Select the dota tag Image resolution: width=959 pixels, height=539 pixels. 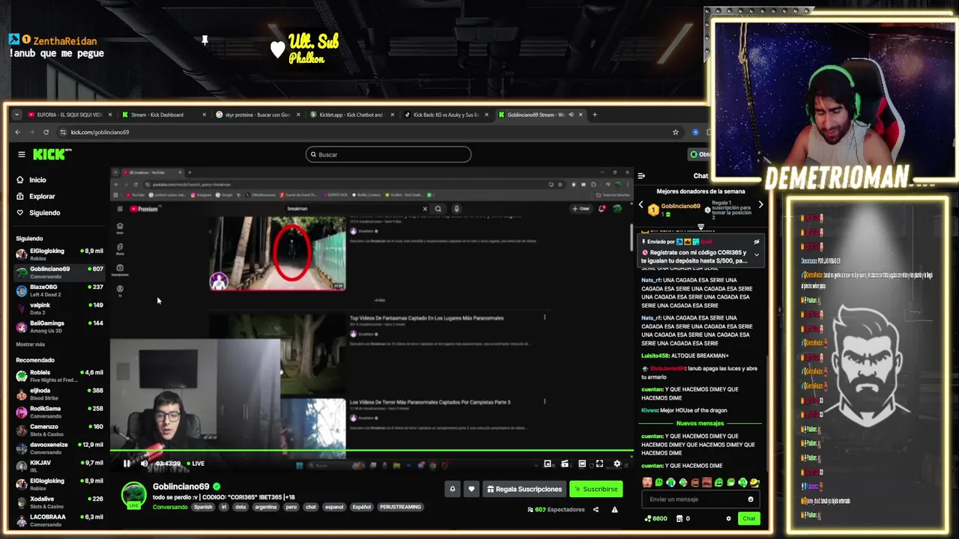pyautogui.click(x=240, y=507)
